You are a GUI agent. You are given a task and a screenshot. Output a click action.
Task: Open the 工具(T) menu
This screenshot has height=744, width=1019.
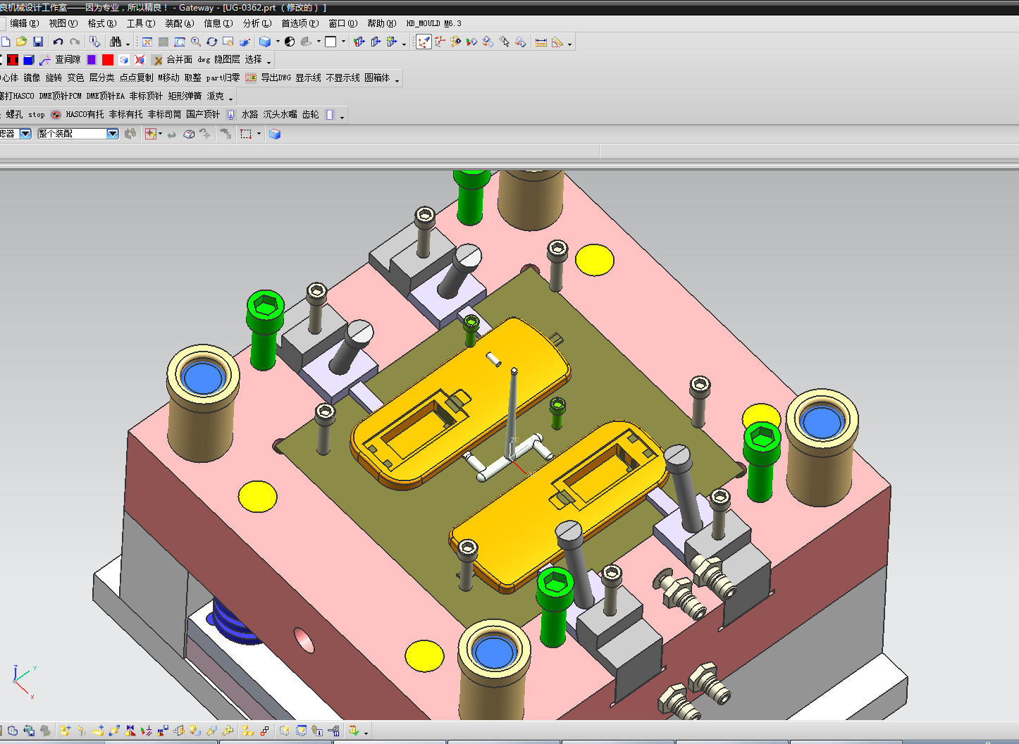click(141, 23)
